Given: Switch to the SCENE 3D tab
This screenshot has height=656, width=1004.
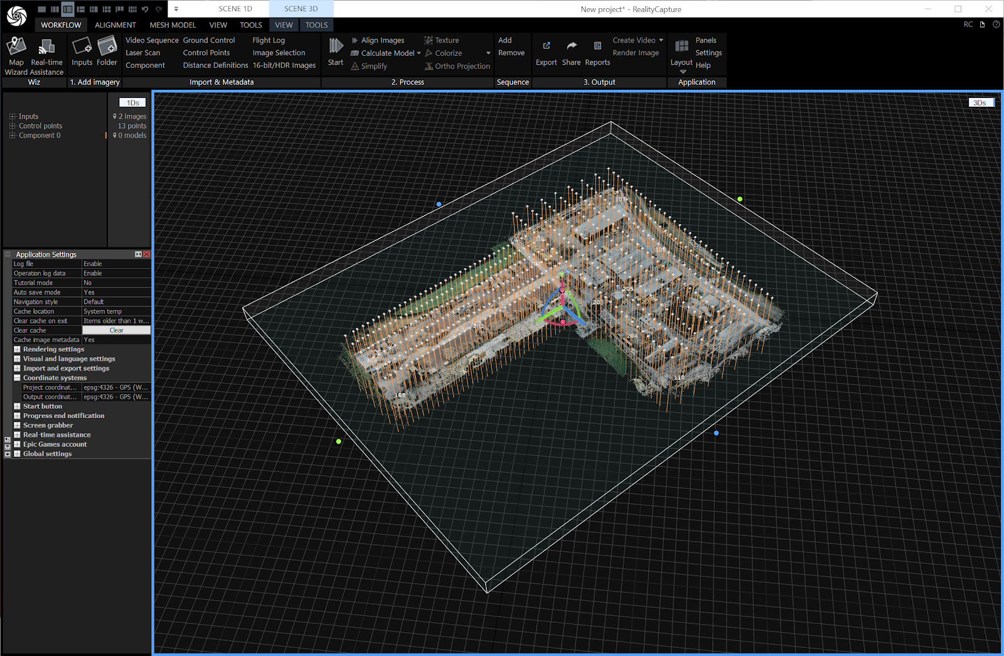Looking at the screenshot, I should [x=301, y=9].
